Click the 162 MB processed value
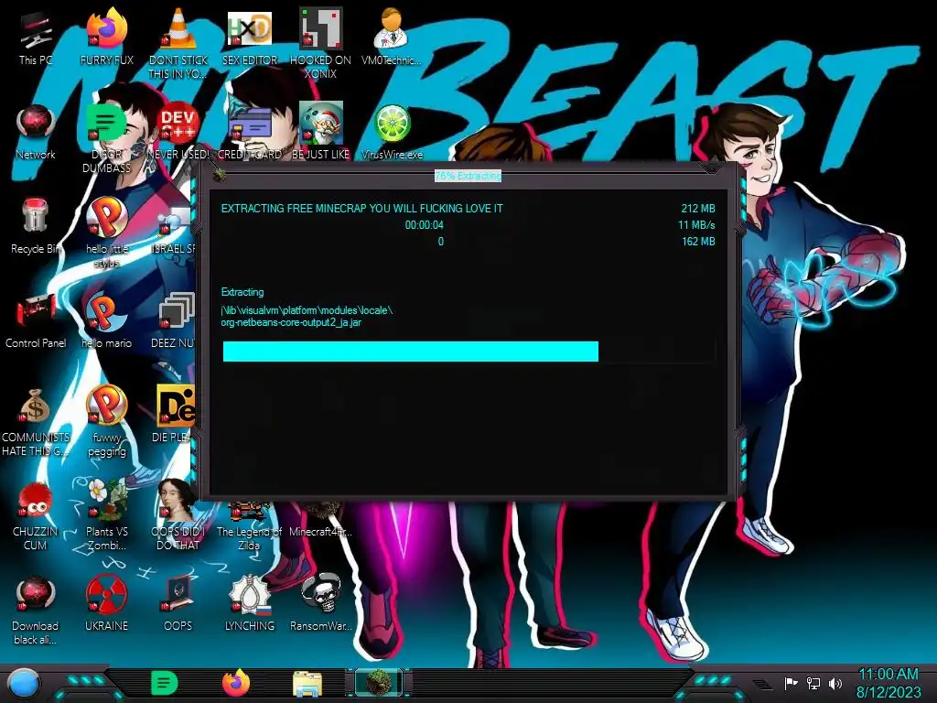 click(698, 242)
